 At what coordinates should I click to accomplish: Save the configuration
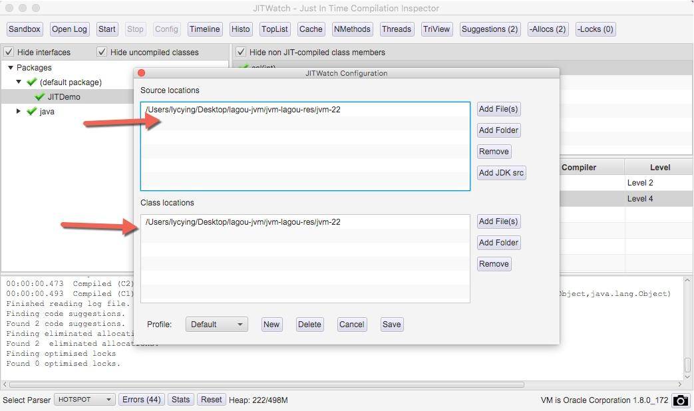[x=391, y=325]
